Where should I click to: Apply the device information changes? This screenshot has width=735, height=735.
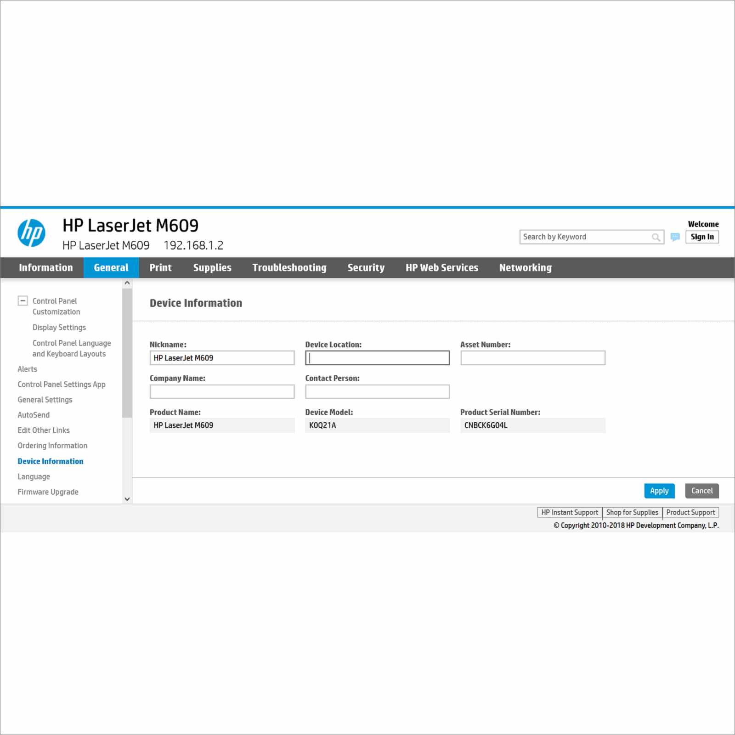pyautogui.click(x=659, y=491)
